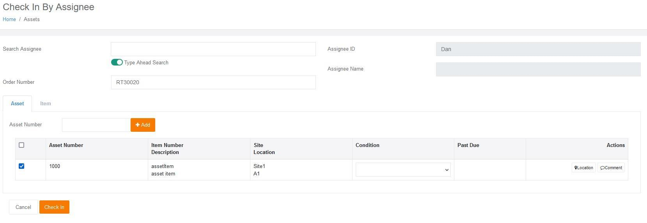
Task: Click the orange Check In button
Action: click(54, 207)
